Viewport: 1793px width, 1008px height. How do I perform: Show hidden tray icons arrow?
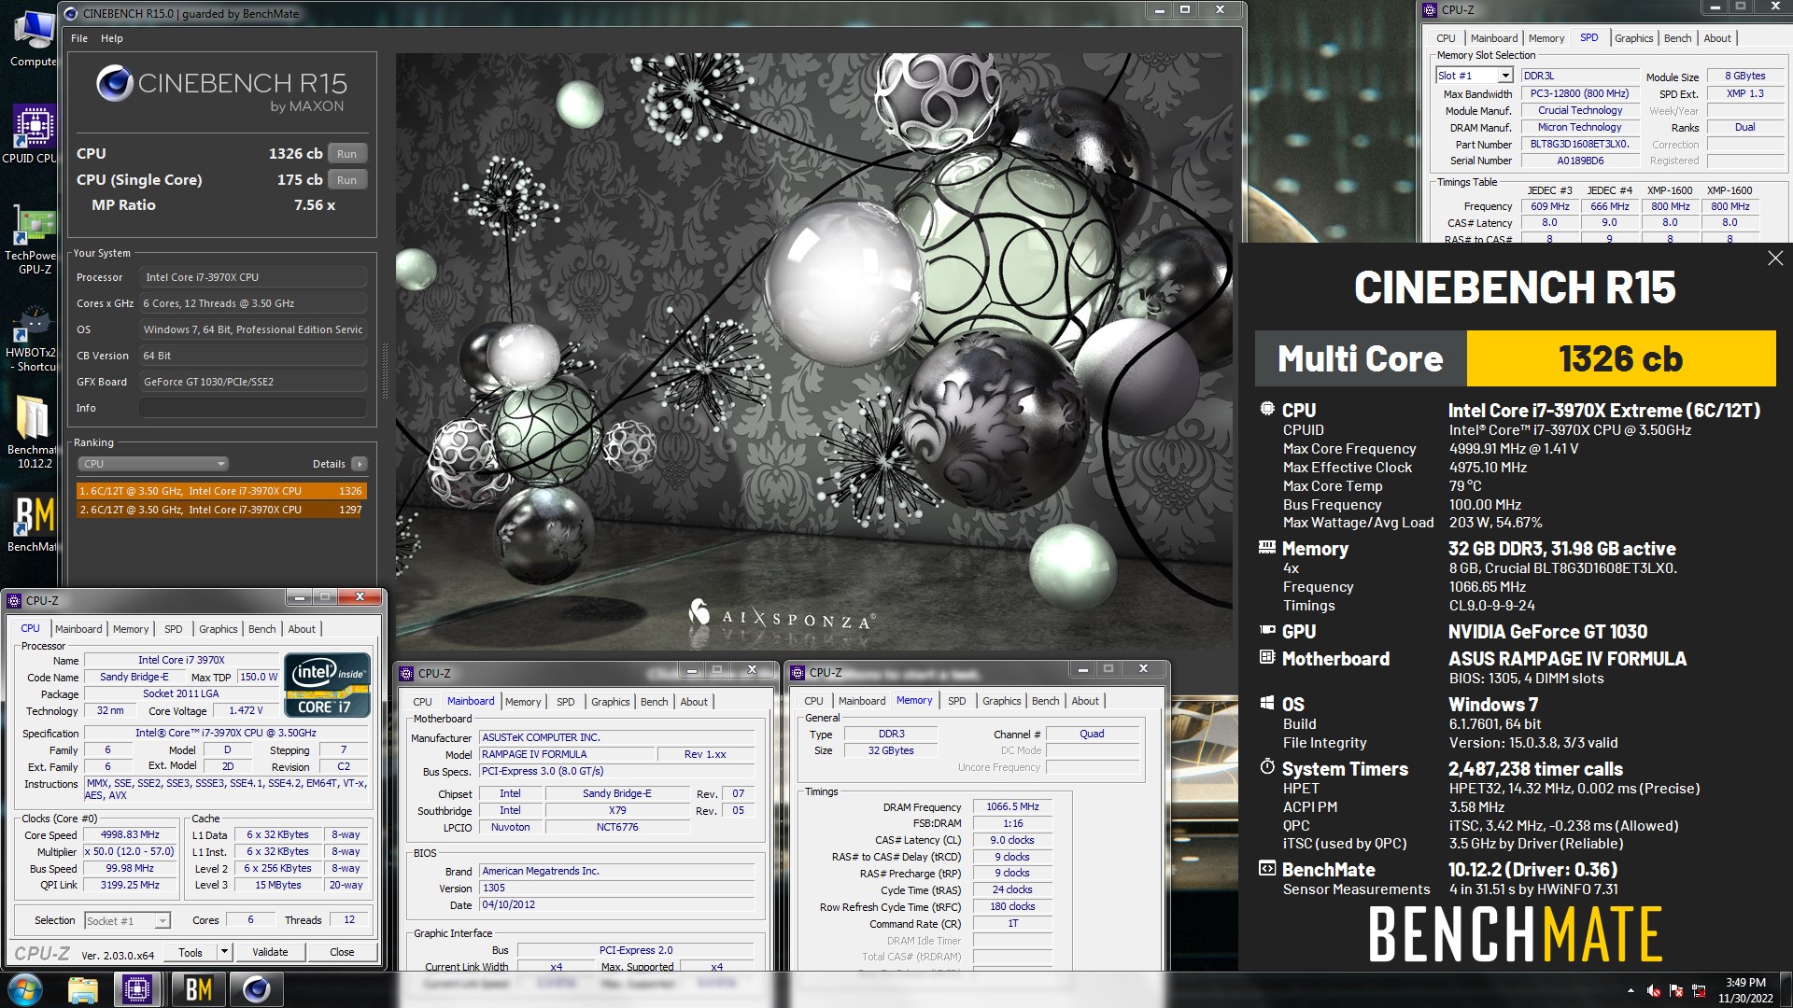pos(1631,990)
